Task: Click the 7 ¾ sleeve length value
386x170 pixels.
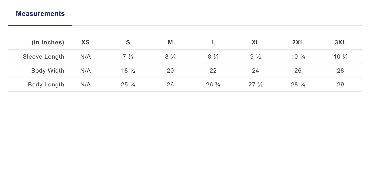Action: (128, 57)
